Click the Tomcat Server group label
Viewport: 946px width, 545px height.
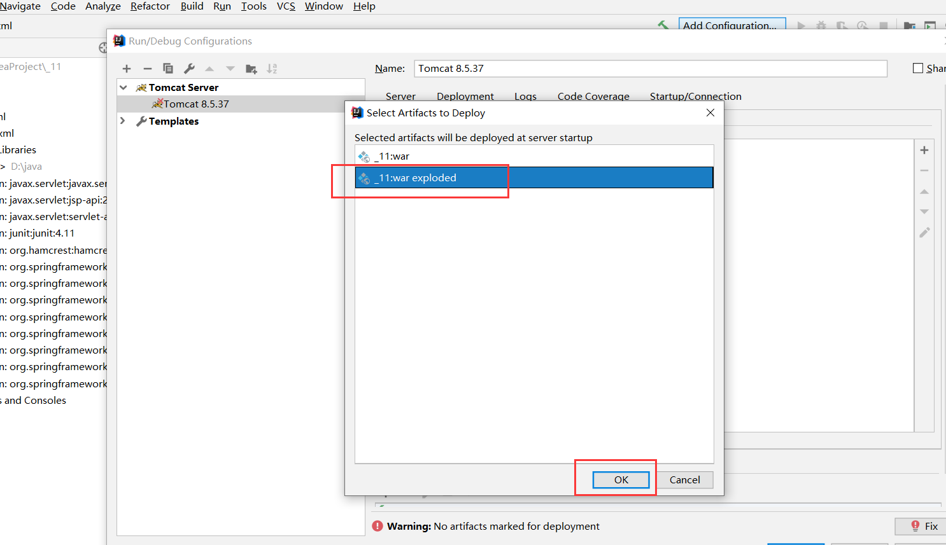click(x=183, y=88)
